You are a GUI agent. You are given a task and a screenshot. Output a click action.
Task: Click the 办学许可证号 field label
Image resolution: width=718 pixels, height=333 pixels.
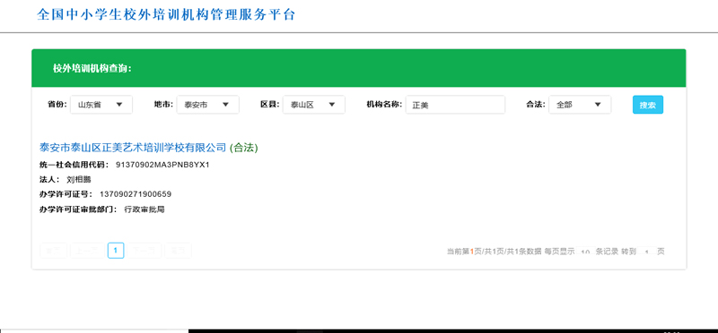tap(66, 194)
